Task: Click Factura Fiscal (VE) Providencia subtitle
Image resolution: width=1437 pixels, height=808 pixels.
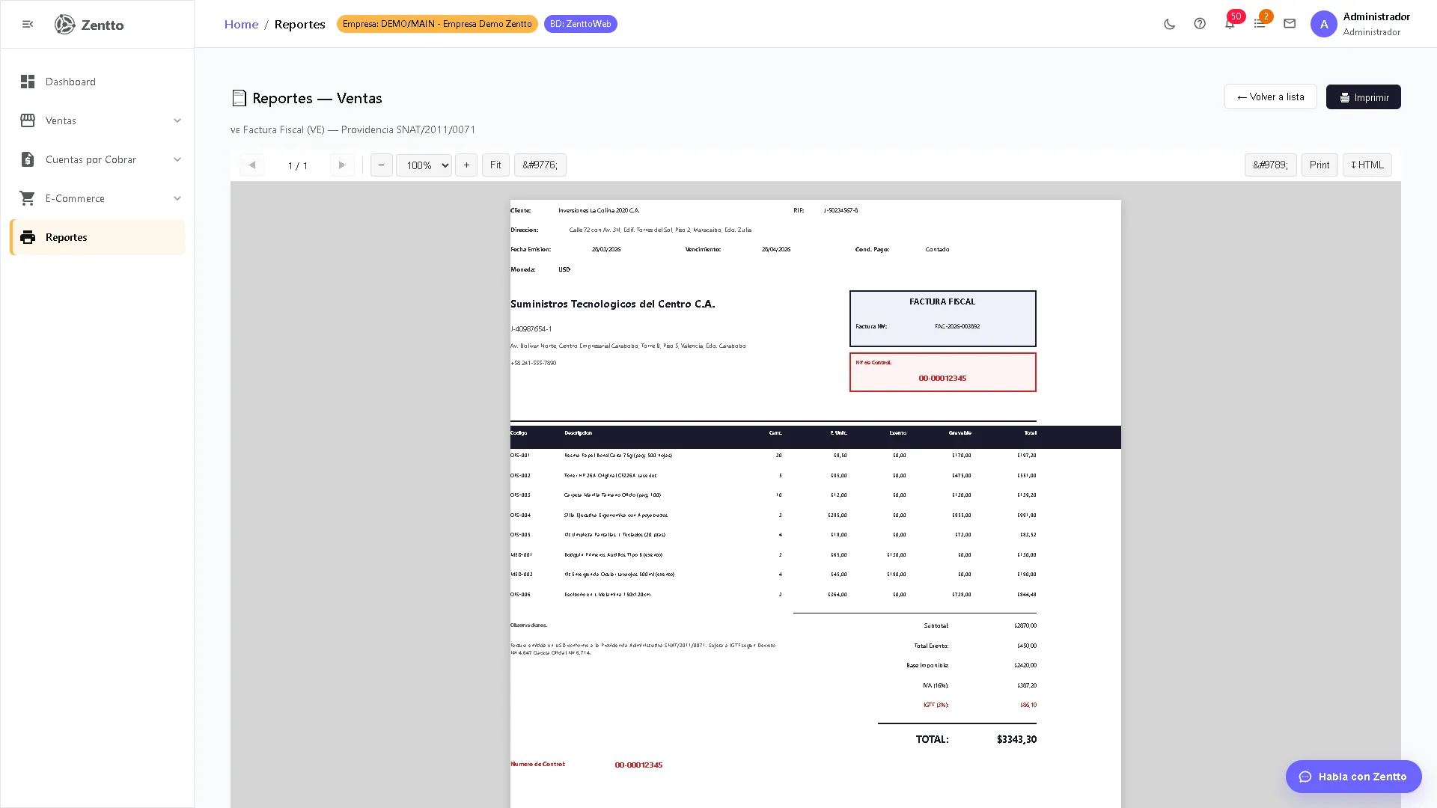Action: pyautogui.click(x=353, y=129)
